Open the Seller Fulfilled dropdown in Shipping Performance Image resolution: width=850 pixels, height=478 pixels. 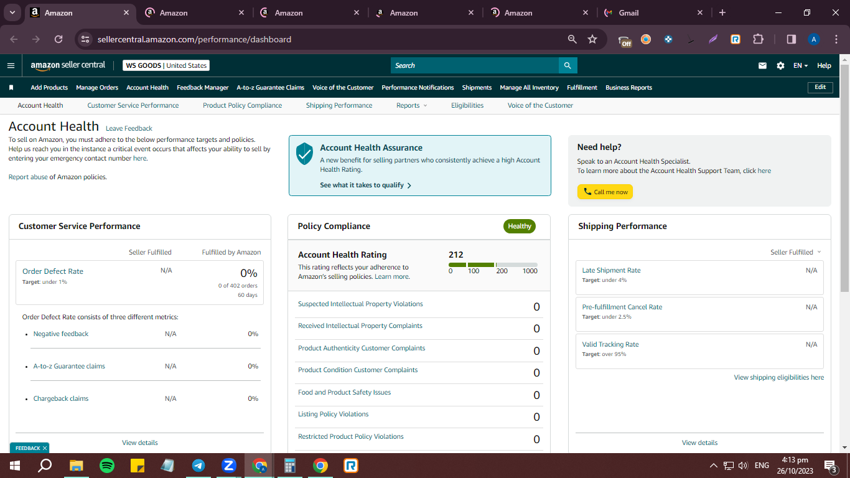pos(796,252)
